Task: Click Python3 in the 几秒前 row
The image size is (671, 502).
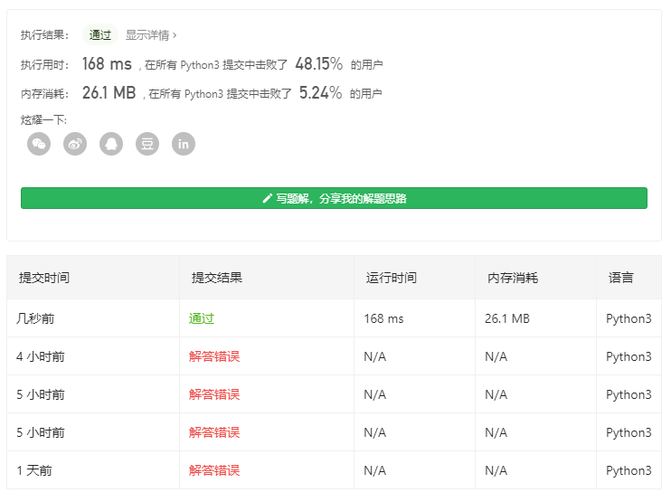Action: 628,318
